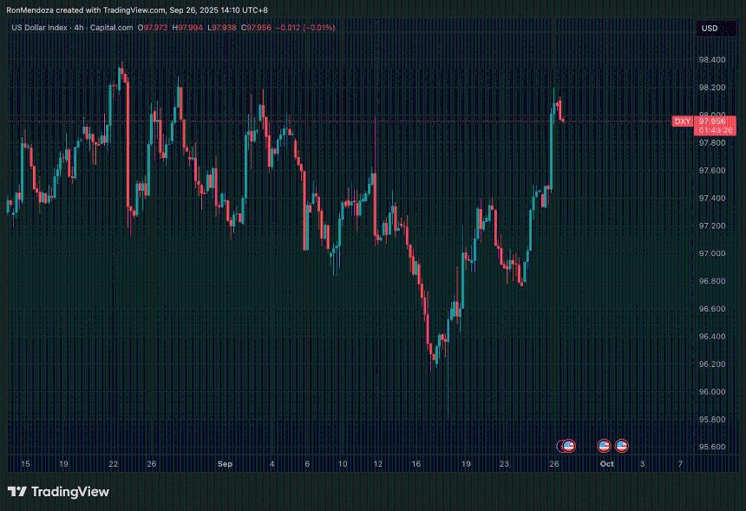Click the US flag event icon above the Oct label

[621, 446]
